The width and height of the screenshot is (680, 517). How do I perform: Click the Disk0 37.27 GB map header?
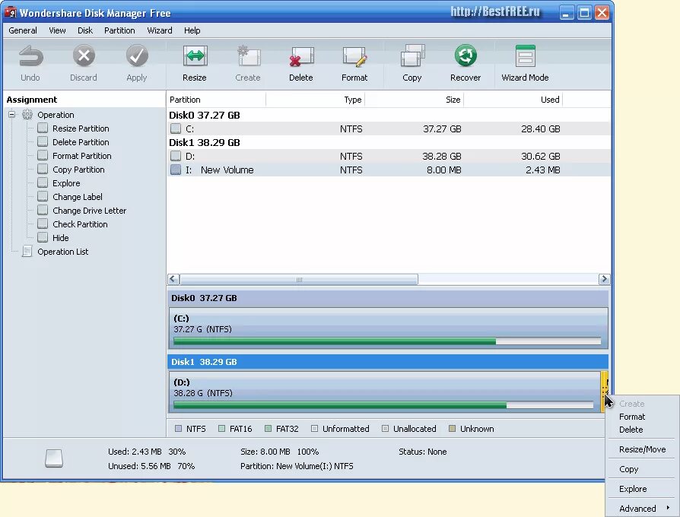coord(388,298)
